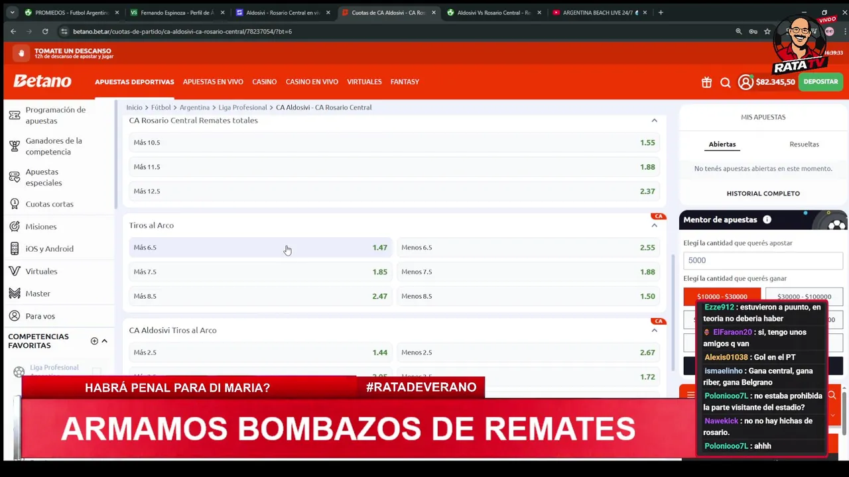Image resolution: width=849 pixels, height=477 pixels.
Task: Click the Programación de apuestas sidebar icon
Action: [15, 115]
